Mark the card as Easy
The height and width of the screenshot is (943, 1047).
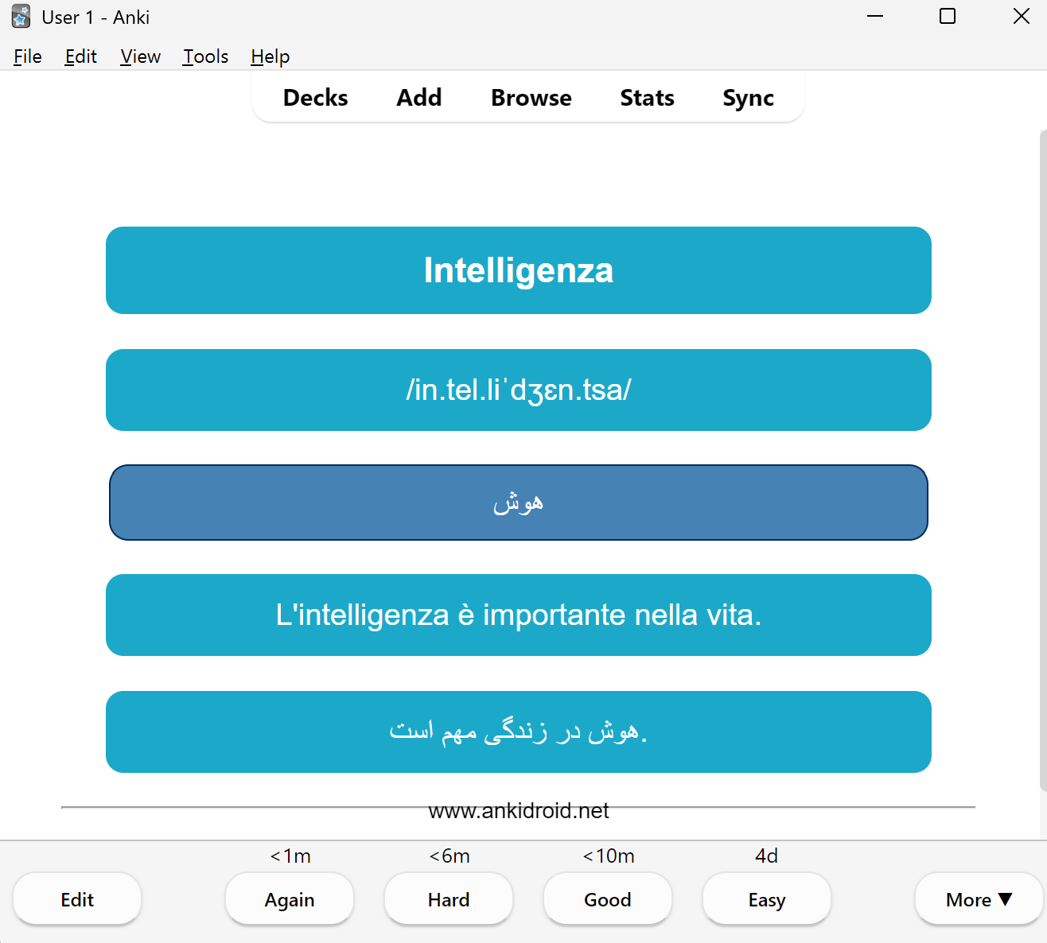tap(767, 899)
